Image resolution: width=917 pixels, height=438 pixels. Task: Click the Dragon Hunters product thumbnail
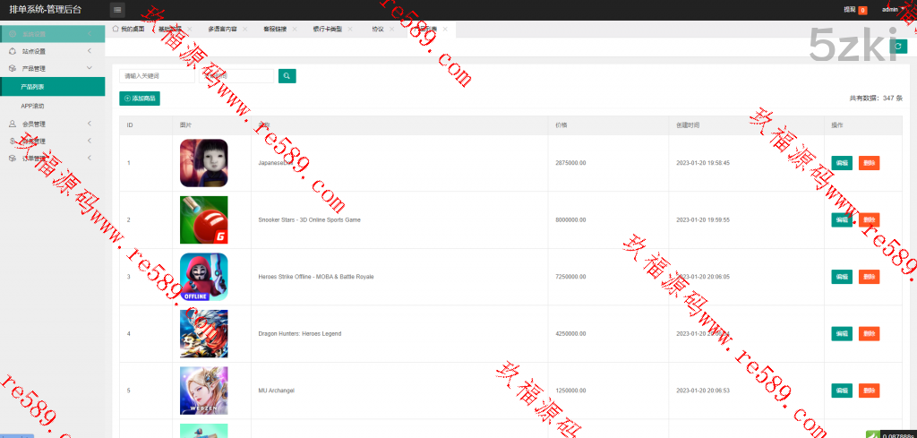pyautogui.click(x=203, y=333)
